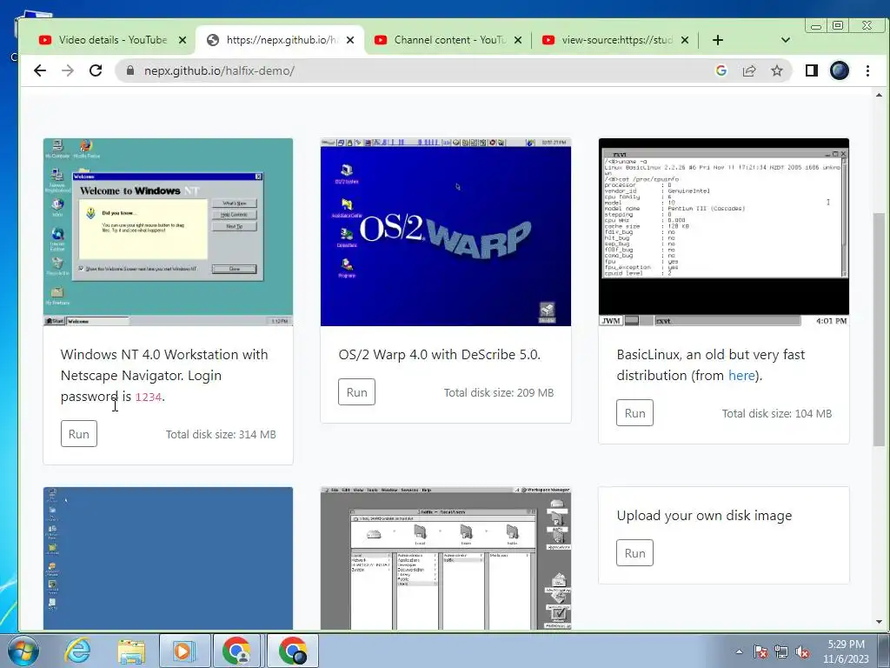
Task: Open the BasicLinux terminal screenshot
Action: (x=724, y=232)
